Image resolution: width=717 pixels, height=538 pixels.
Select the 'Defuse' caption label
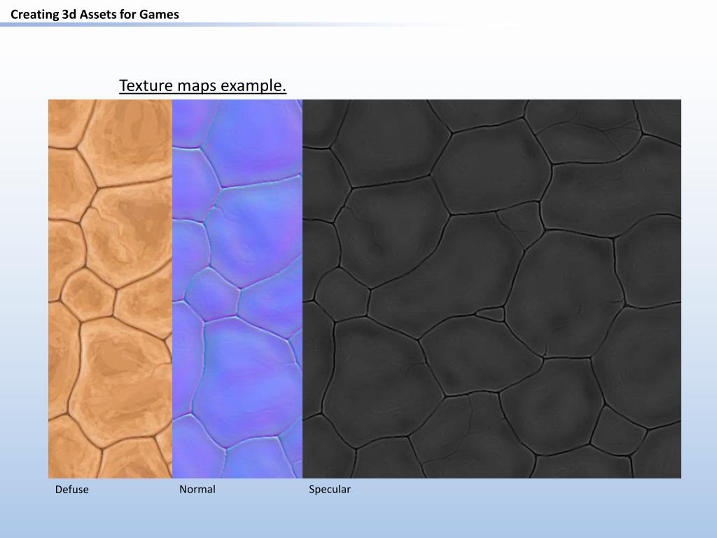click(72, 490)
